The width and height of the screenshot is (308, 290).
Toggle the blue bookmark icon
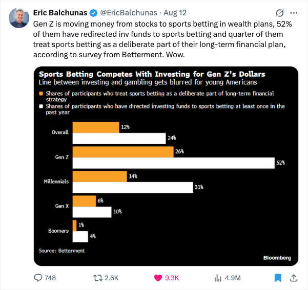pyautogui.click(x=278, y=278)
